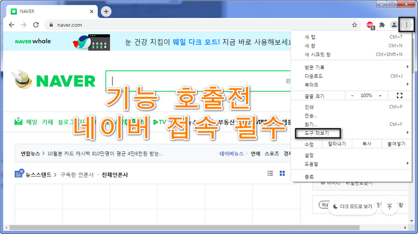Open the 연예 news link
The width and height of the screenshot is (418, 234).
point(256,153)
